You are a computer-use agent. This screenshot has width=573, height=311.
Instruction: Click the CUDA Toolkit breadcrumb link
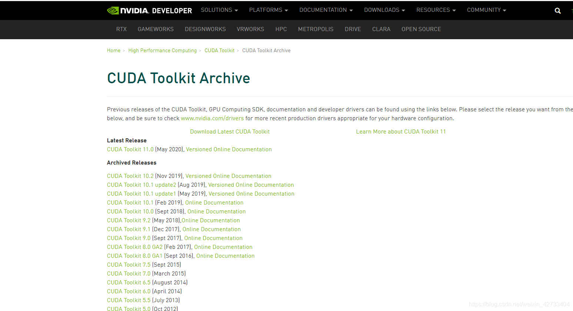pyautogui.click(x=220, y=51)
